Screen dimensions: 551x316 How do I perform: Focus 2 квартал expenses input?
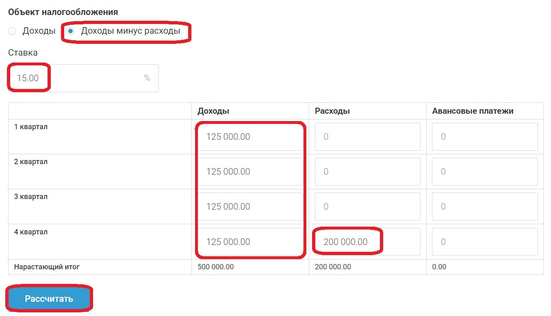367,172
